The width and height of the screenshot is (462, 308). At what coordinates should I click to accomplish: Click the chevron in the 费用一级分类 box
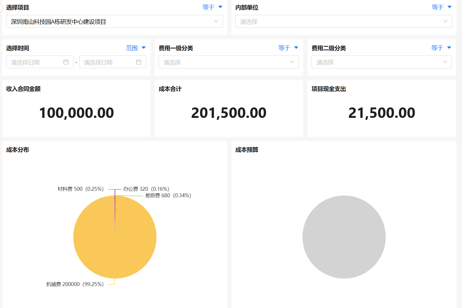pos(292,62)
